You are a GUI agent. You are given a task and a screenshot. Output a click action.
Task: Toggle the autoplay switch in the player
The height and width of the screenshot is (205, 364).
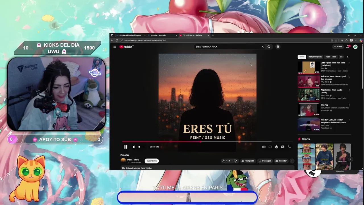click(264, 147)
